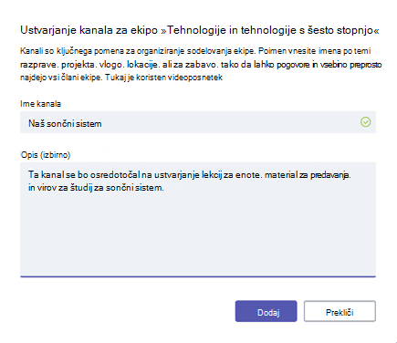Click the Prekliči button
Screen dimensions: 397x343
click(x=340, y=311)
